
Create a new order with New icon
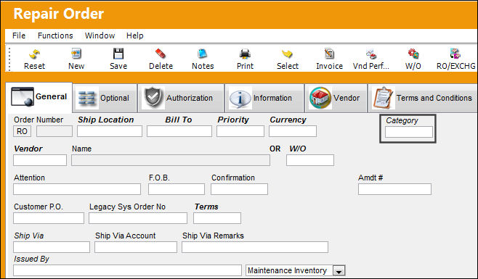point(76,54)
